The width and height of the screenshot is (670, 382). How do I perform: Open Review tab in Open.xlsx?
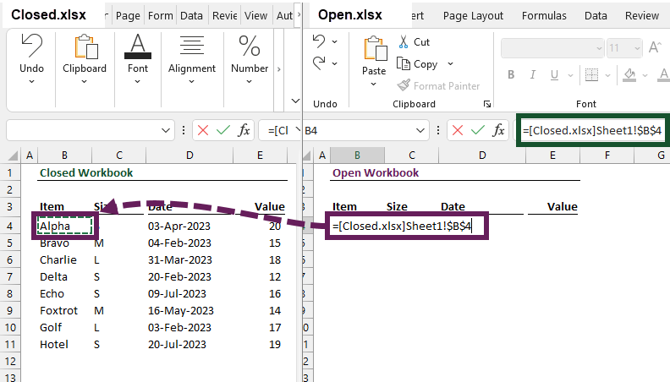click(x=642, y=16)
